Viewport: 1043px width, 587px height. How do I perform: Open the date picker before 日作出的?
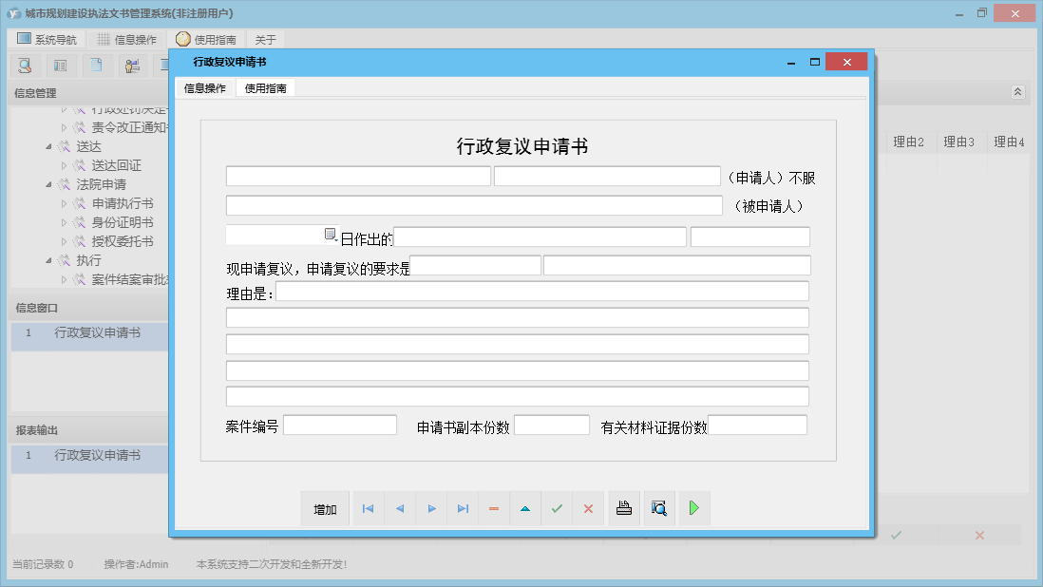[x=331, y=234]
